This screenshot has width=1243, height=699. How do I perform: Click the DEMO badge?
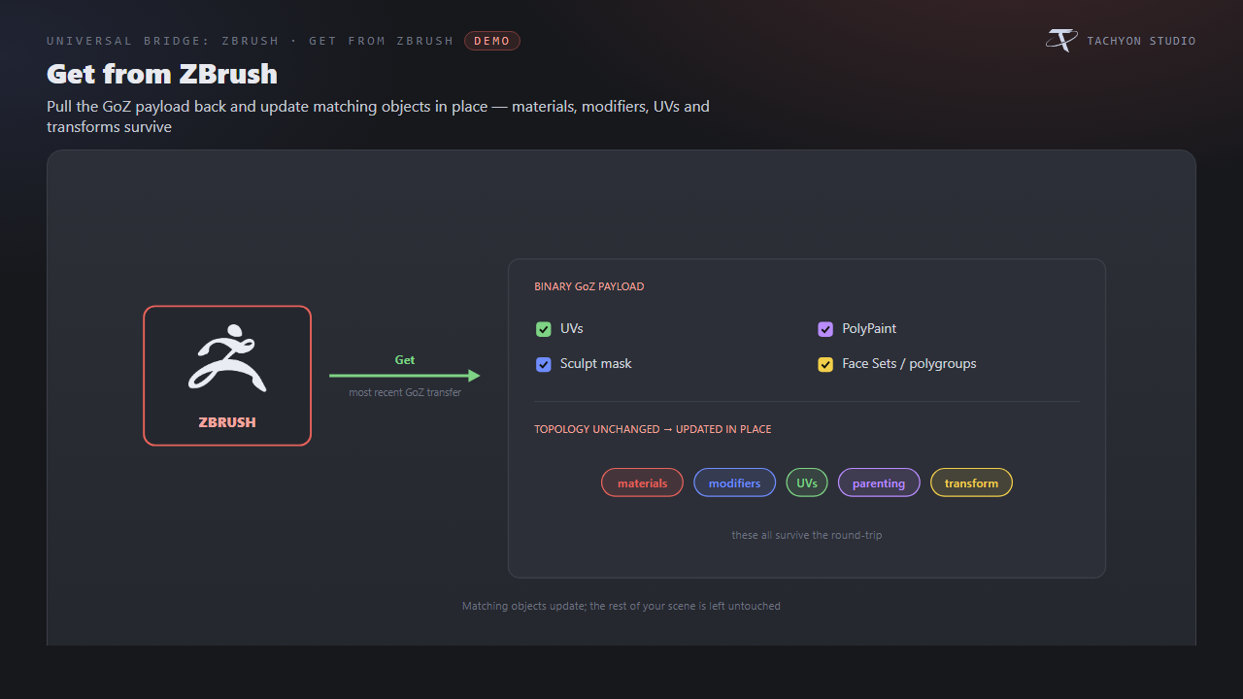point(492,41)
